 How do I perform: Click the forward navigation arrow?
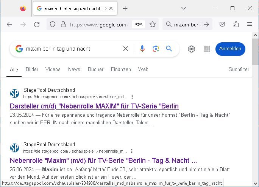[23, 25]
